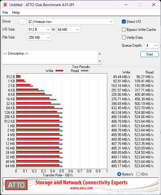Open the File Size 256 MB dropdown
Screen dimensions: 161x195
pyautogui.click(x=39, y=38)
